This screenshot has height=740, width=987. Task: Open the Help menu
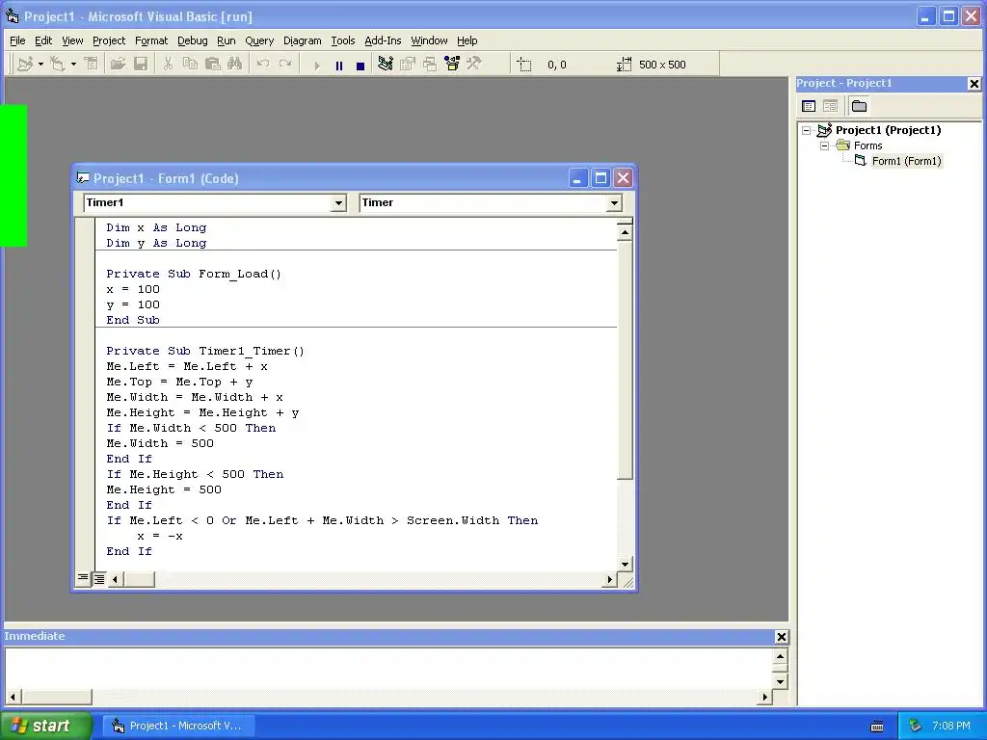[467, 40]
